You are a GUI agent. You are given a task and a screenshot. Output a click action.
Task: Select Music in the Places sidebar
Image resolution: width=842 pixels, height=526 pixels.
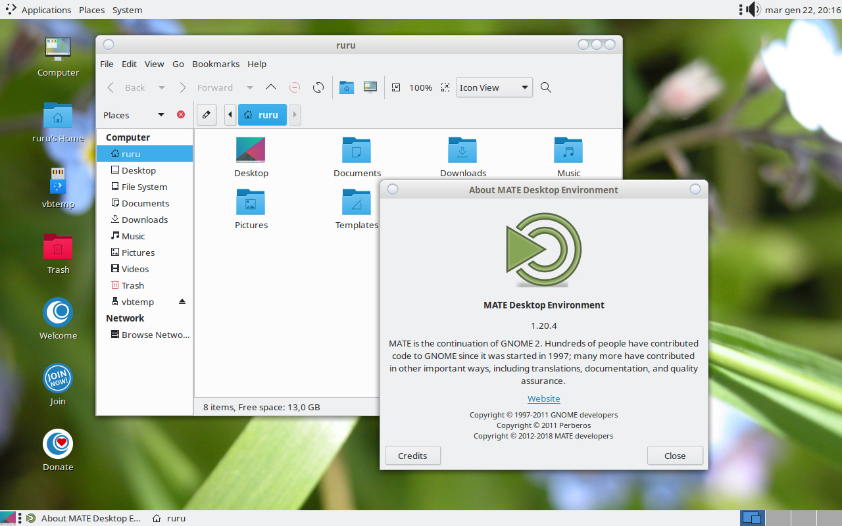click(145, 236)
